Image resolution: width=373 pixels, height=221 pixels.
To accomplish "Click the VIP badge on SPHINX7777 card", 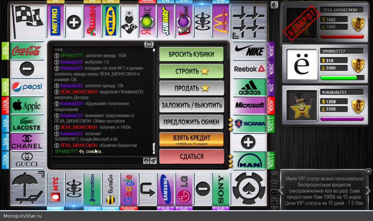I will click(358, 64).
